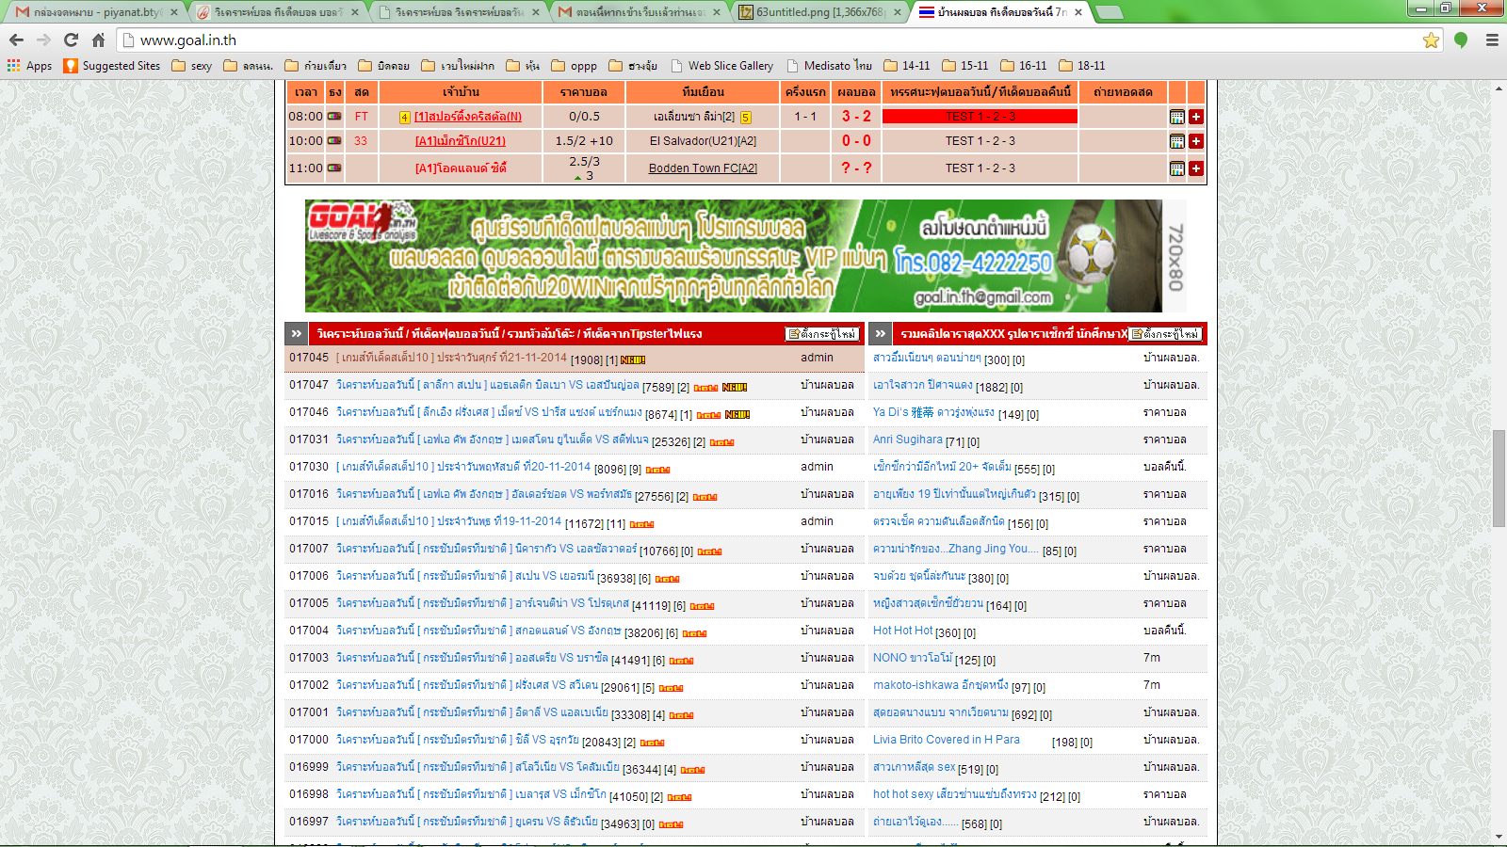Open the oppp bookmarks folder
The image size is (1507, 847).
coord(574,66)
